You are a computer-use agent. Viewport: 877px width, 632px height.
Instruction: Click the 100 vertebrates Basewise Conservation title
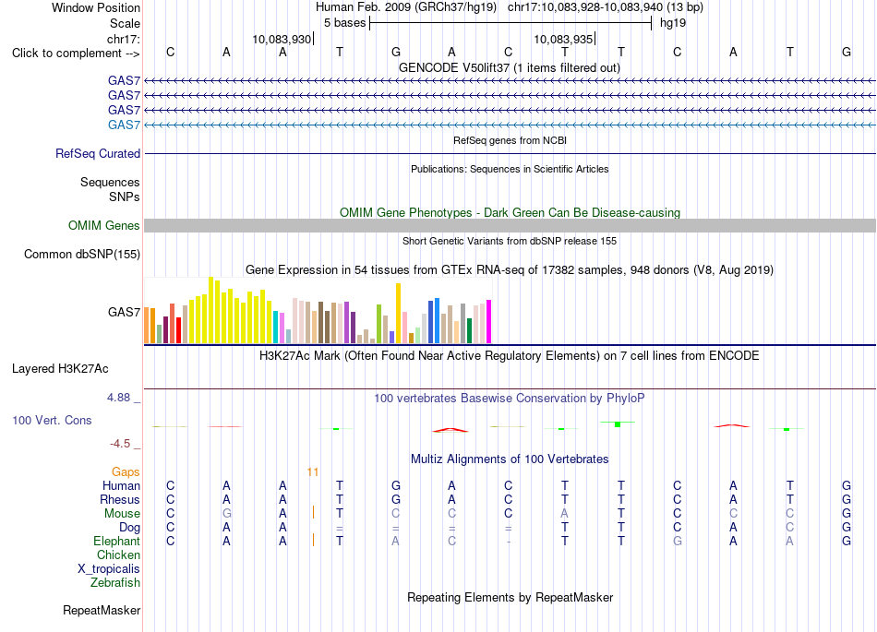coord(509,399)
